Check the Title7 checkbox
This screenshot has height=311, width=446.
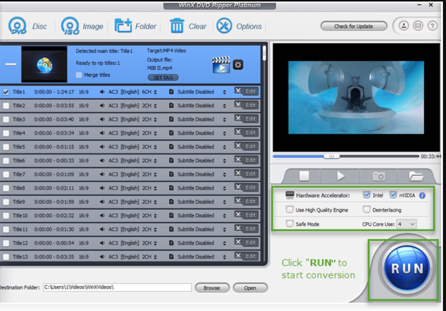(6, 174)
